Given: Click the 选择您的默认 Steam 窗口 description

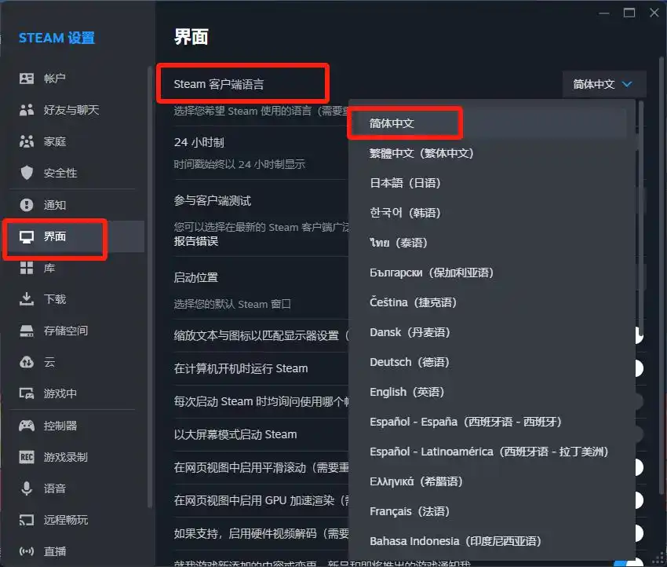Looking at the screenshot, I should [x=232, y=305].
